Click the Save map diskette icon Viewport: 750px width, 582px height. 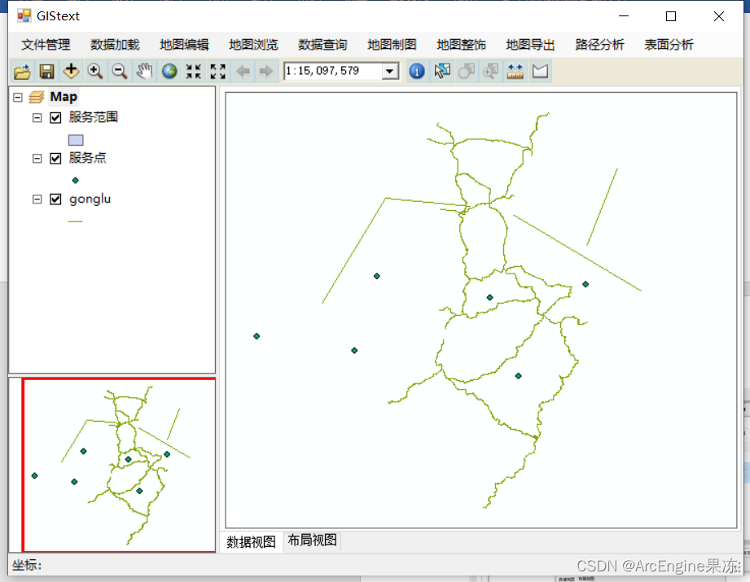coord(46,71)
